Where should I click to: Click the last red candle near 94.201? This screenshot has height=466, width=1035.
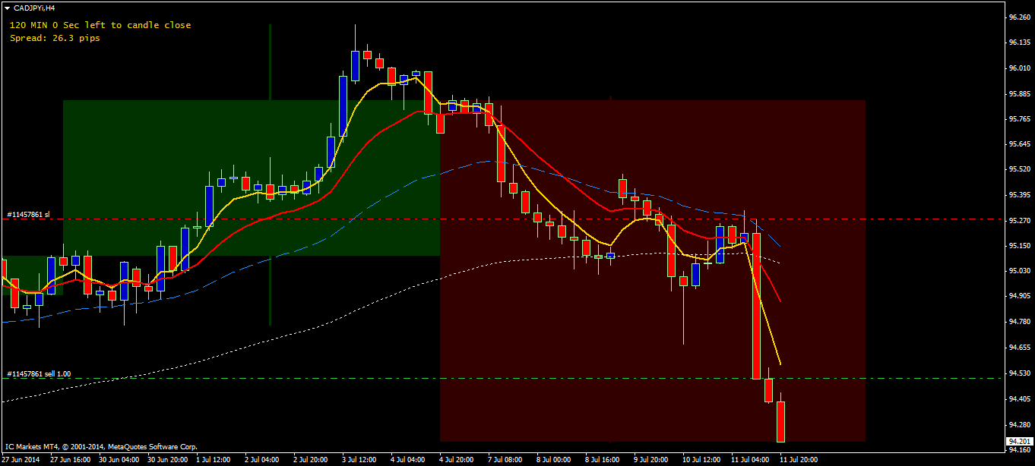pos(780,421)
